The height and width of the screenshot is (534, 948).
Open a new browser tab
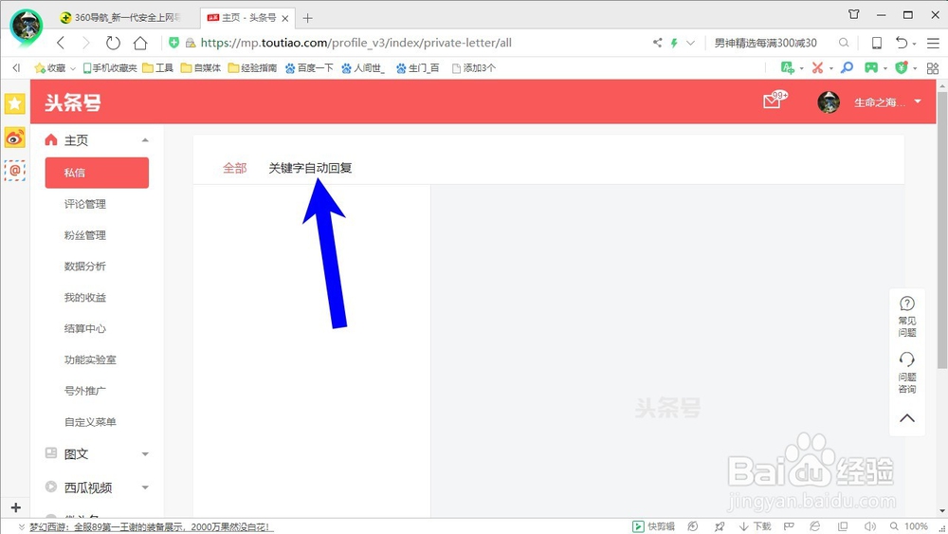(308, 18)
